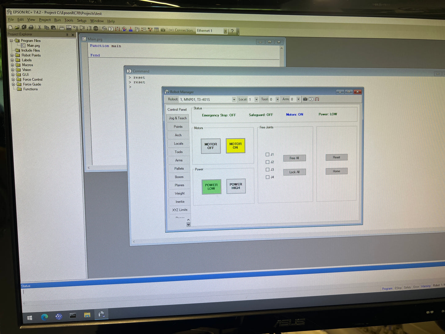Click Edge browser in Windows taskbar
Screen dimensions: 445x334
[x=44, y=316]
